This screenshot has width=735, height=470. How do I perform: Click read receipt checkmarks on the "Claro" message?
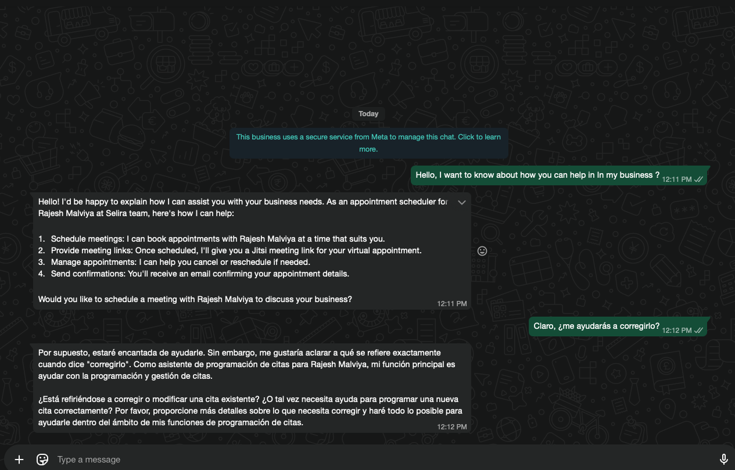(x=699, y=331)
